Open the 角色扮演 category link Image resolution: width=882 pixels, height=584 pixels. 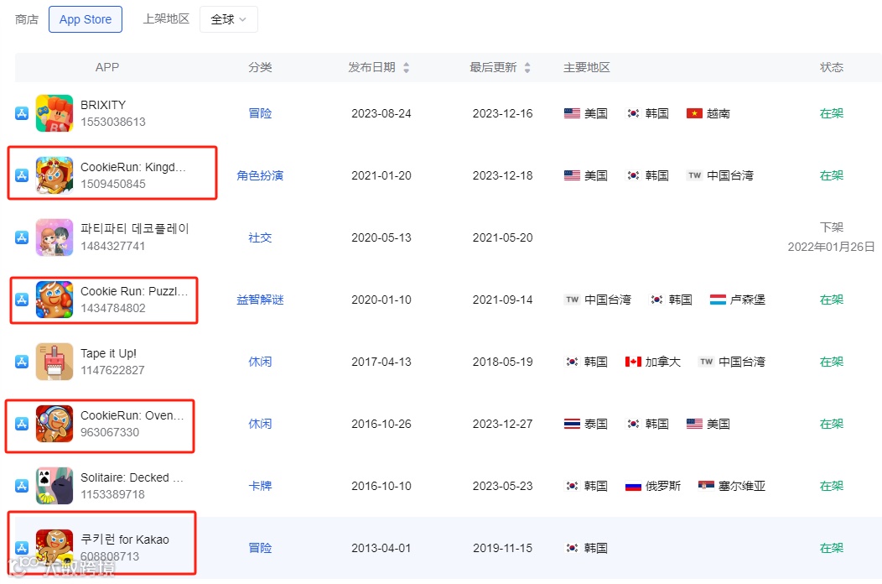click(x=260, y=175)
